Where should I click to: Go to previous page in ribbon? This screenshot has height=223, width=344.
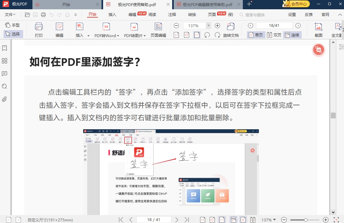point(251,26)
